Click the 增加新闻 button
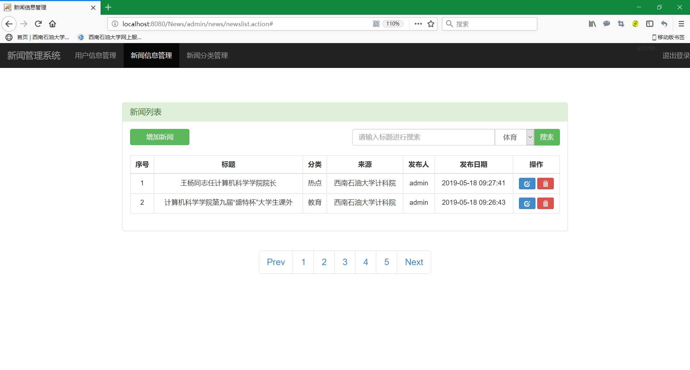 (160, 137)
